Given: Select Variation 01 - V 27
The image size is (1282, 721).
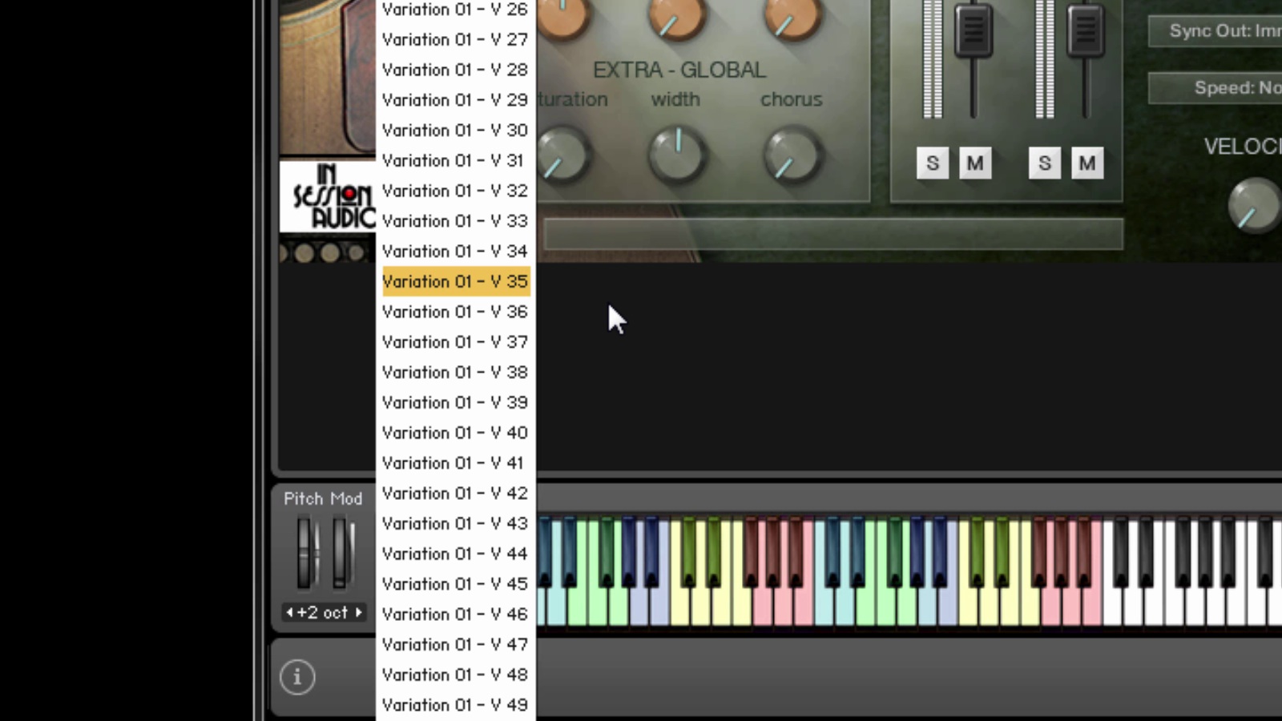Looking at the screenshot, I should pos(455,39).
